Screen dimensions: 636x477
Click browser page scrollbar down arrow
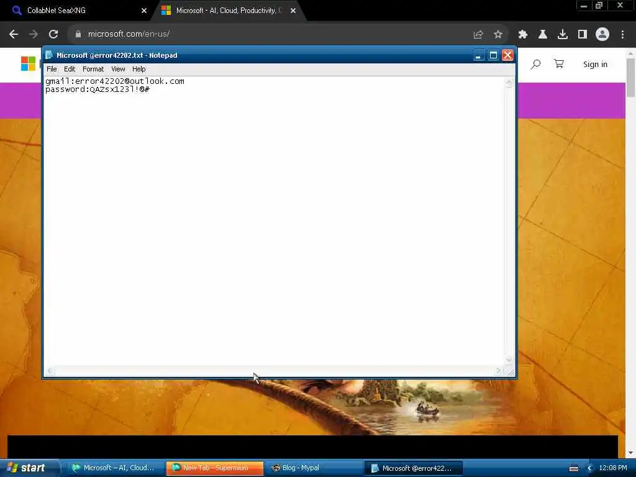630,453
